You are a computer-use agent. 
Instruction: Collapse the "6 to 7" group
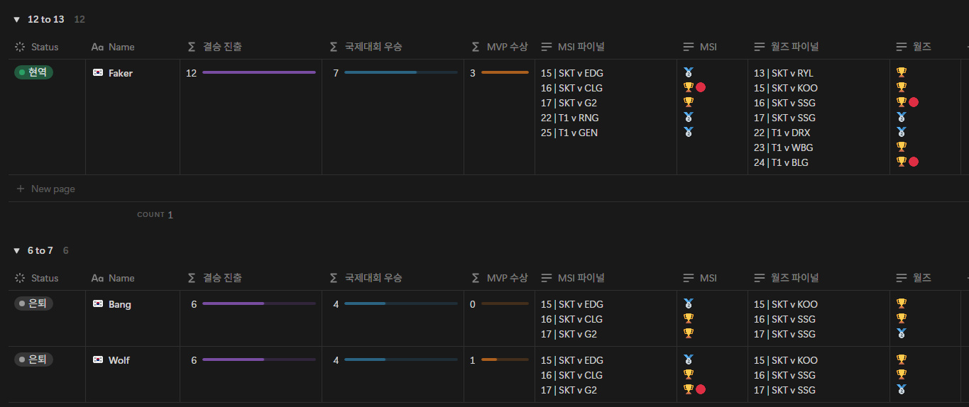tap(16, 251)
